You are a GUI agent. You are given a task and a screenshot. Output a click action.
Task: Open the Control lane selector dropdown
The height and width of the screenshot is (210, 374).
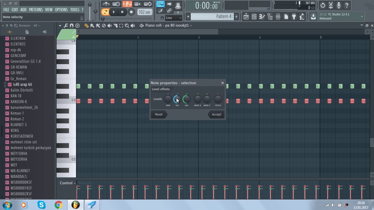coord(68,183)
